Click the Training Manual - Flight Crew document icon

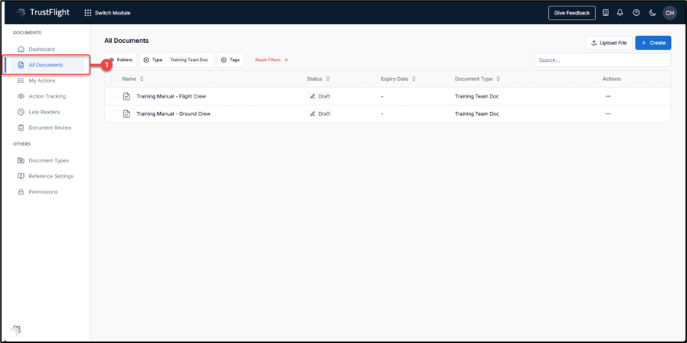pyautogui.click(x=126, y=96)
